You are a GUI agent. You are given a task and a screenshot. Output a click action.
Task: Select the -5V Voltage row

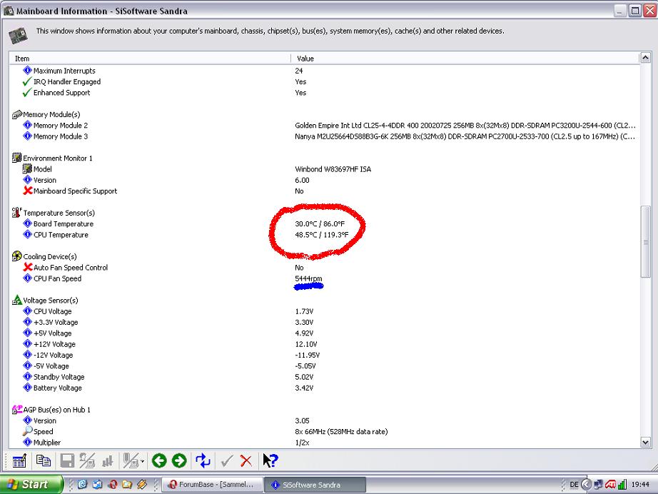324,366
